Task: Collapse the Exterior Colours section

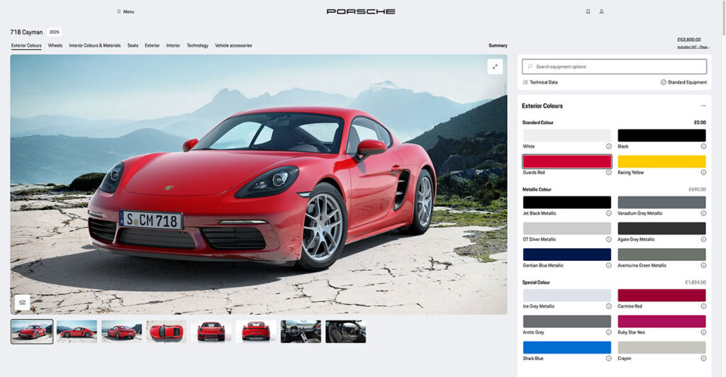Action: 703,106
